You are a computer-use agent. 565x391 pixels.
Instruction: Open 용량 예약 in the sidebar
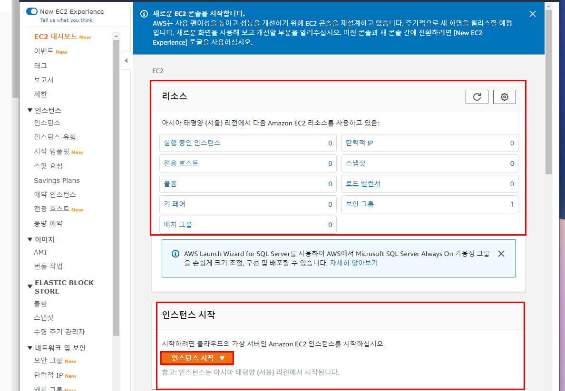(x=49, y=224)
